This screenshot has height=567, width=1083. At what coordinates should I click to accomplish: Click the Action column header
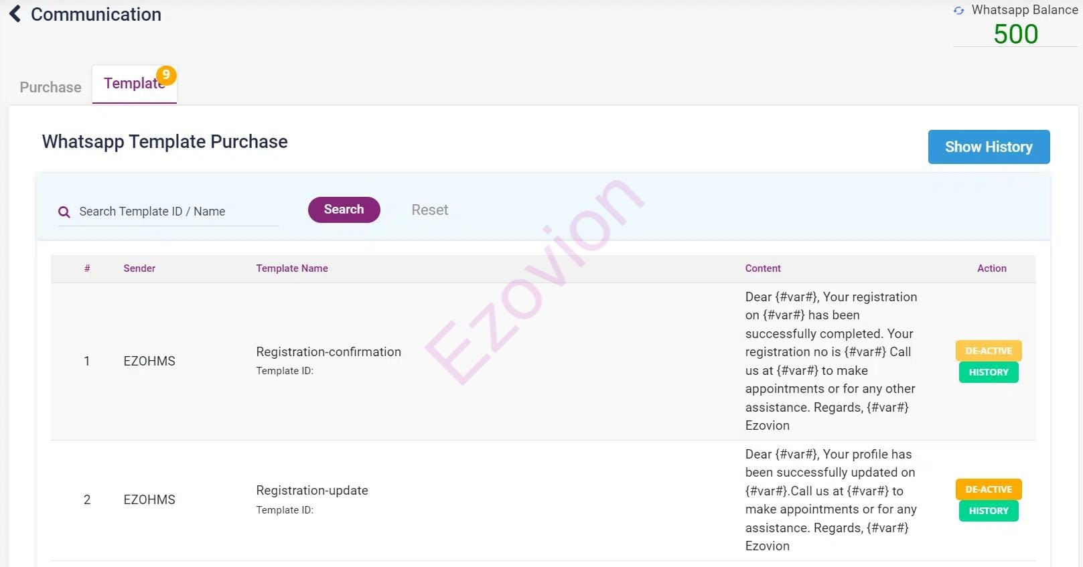point(991,268)
